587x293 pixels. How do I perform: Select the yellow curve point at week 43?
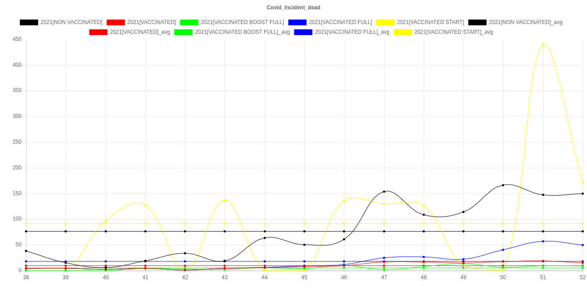(x=224, y=201)
